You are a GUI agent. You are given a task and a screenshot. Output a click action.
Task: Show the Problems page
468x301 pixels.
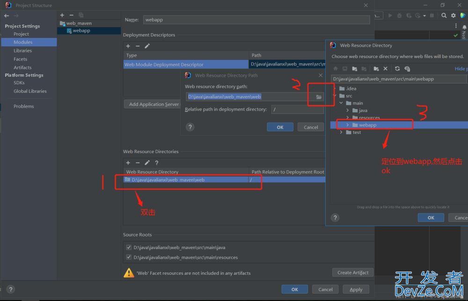(23, 106)
